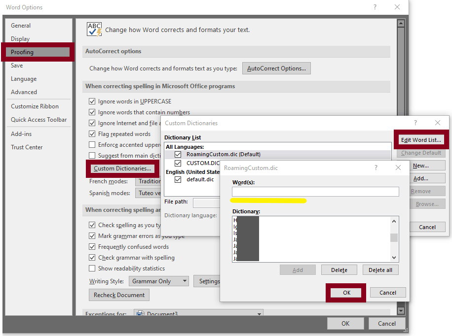Click OK in Word Options dialog
Viewport: 452px width, 336px height.
pyautogui.click(x=345, y=324)
